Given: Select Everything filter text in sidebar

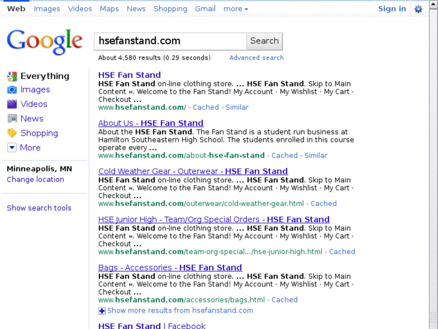Looking at the screenshot, I should tap(45, 76).
